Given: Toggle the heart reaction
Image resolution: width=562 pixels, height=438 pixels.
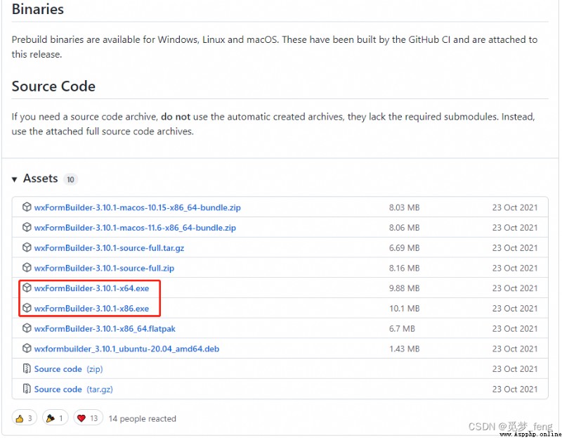Looking at the screenshot, I should [88, 418].
